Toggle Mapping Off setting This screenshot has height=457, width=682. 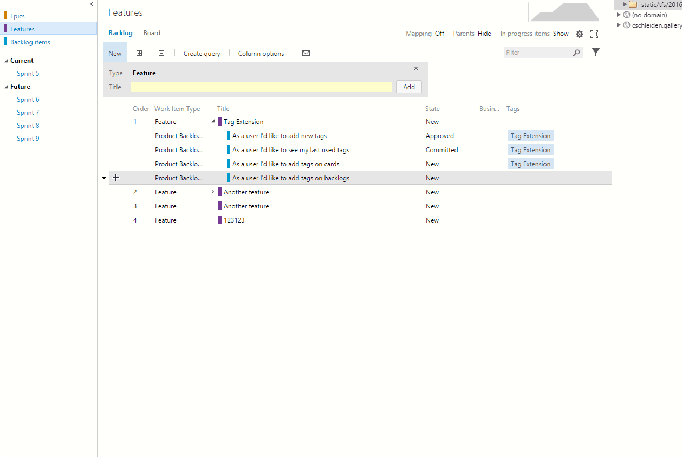coord(439,34)
